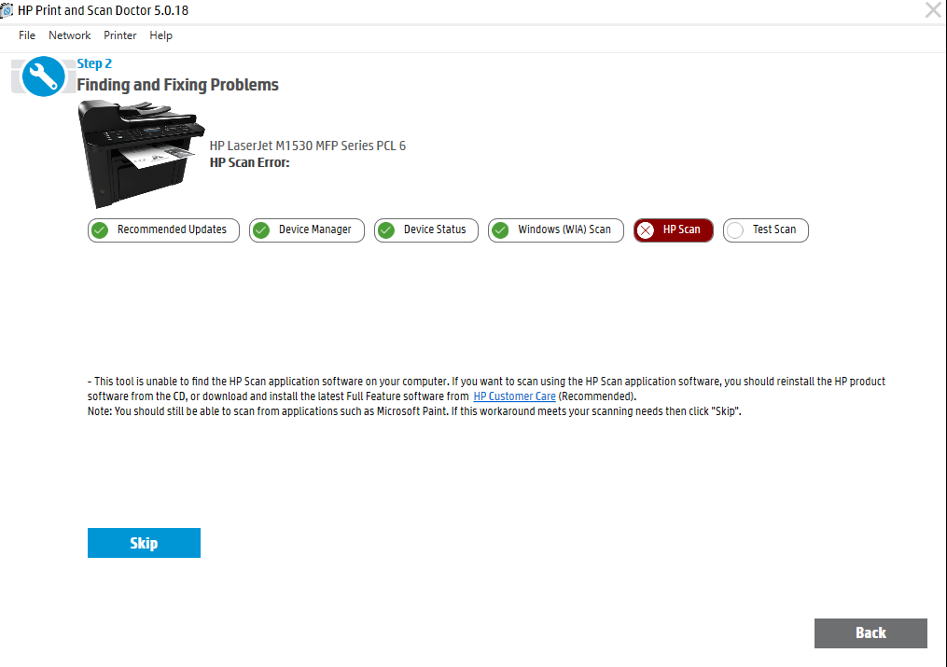Open the File menu
947x667 pixels.
point(26,35)
